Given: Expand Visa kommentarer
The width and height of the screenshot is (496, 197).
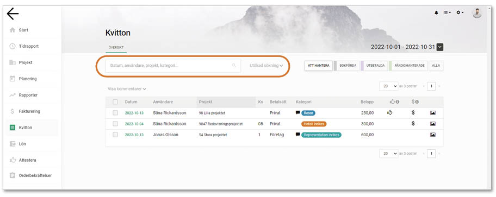Looking at the screenshot, I should [x=127, y=89].
